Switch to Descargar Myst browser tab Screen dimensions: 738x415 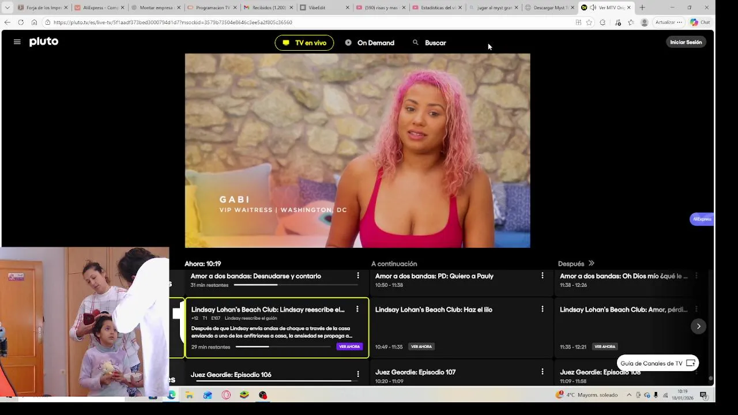click(x=551, y=7)
